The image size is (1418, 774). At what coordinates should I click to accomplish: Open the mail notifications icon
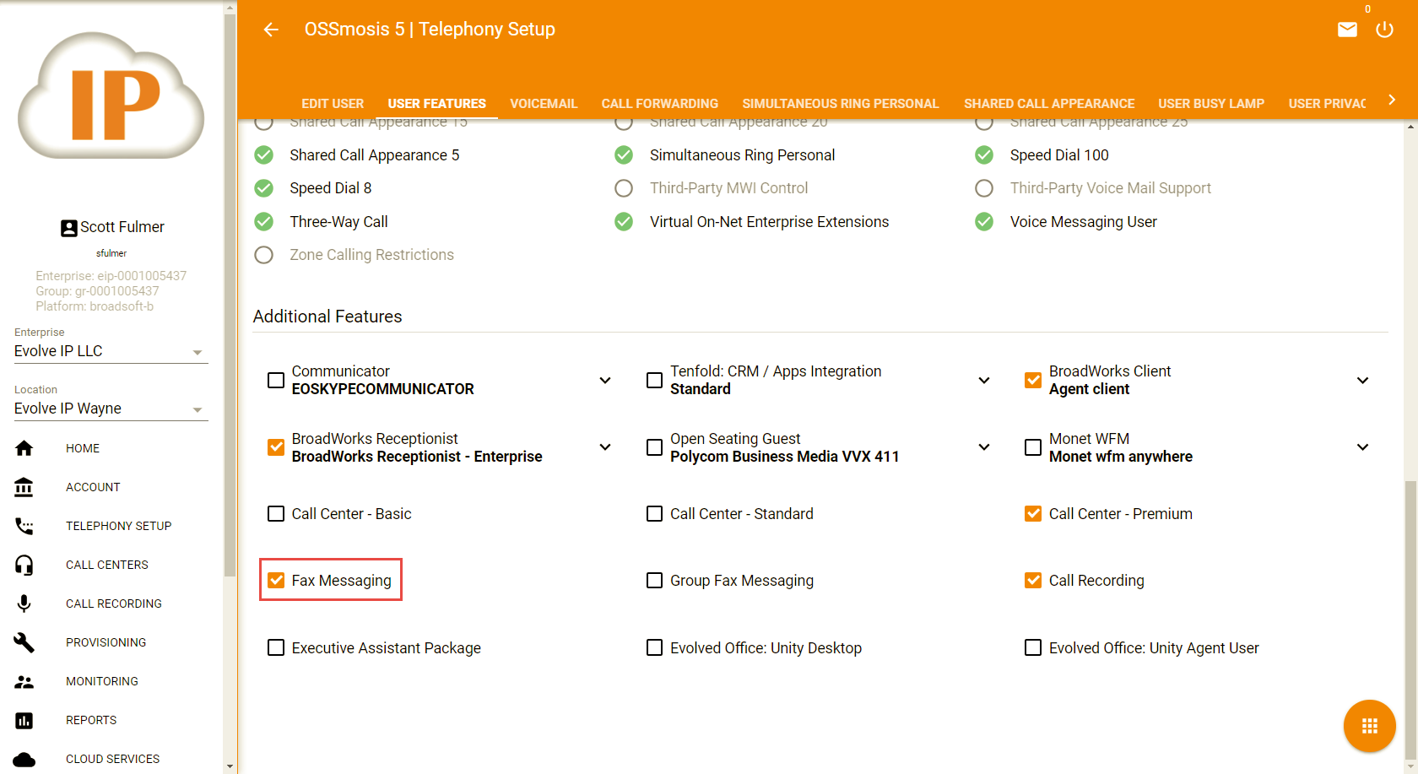(x=1347, y=30)
